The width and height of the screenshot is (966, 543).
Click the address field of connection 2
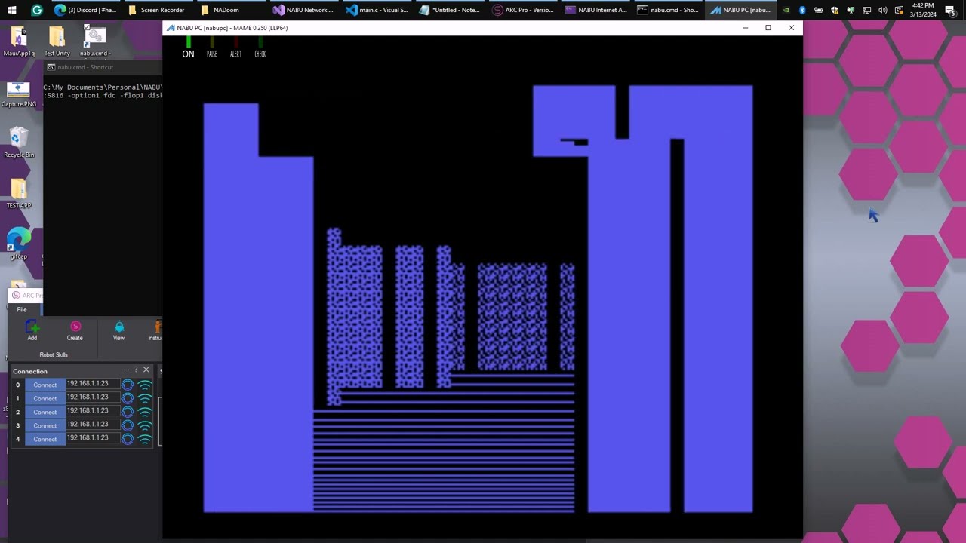93,411
